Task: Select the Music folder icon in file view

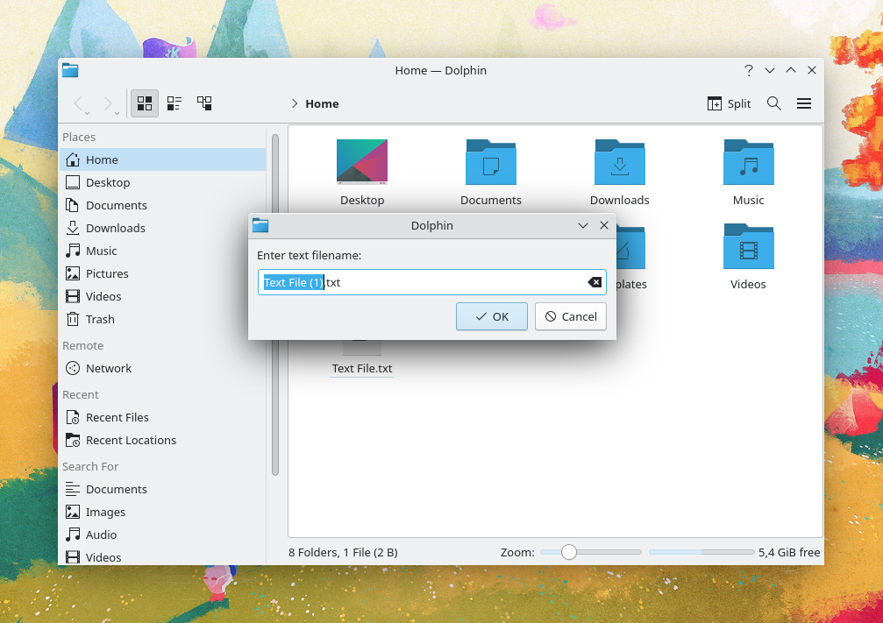Action: click(x=749, y=162)
